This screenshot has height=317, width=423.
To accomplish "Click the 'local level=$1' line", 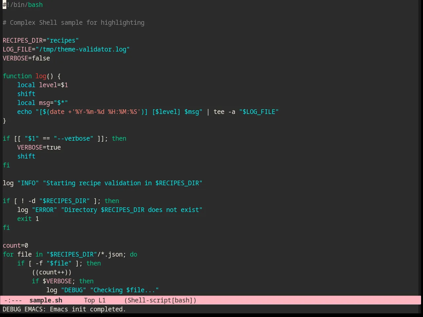I will click(43, 85).
